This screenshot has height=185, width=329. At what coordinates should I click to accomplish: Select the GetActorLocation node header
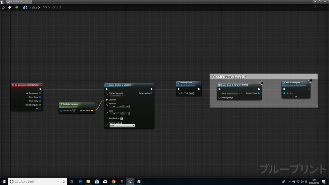77,105
